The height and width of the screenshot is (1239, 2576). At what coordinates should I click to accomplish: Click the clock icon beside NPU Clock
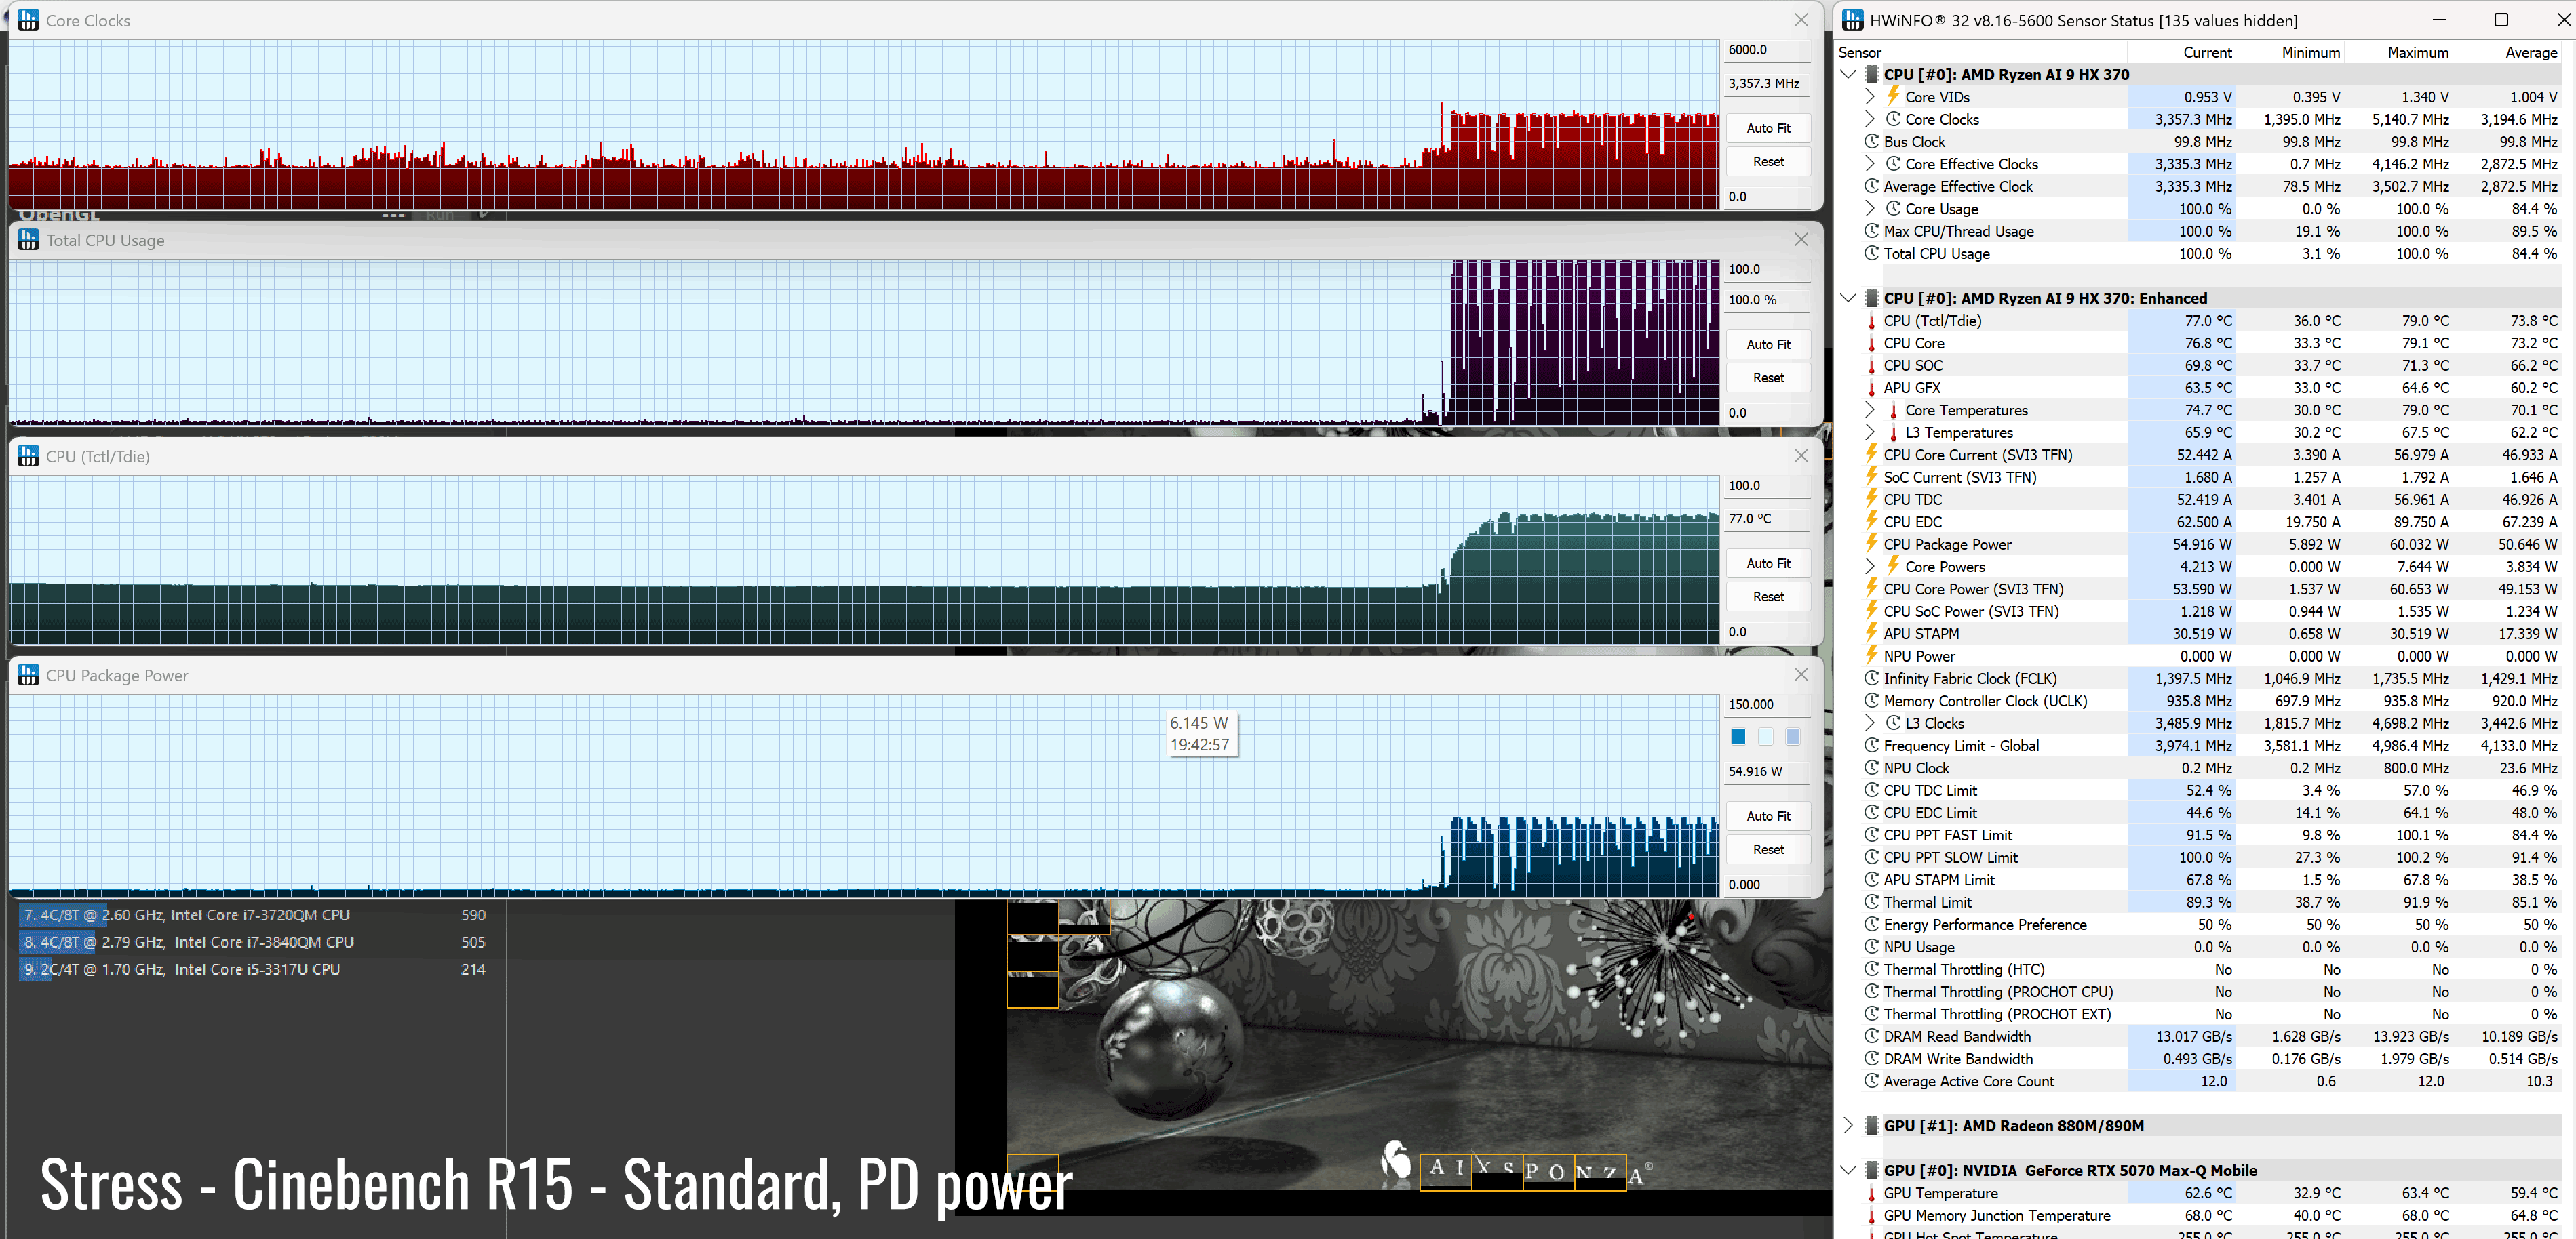[x=1871, y=767]
